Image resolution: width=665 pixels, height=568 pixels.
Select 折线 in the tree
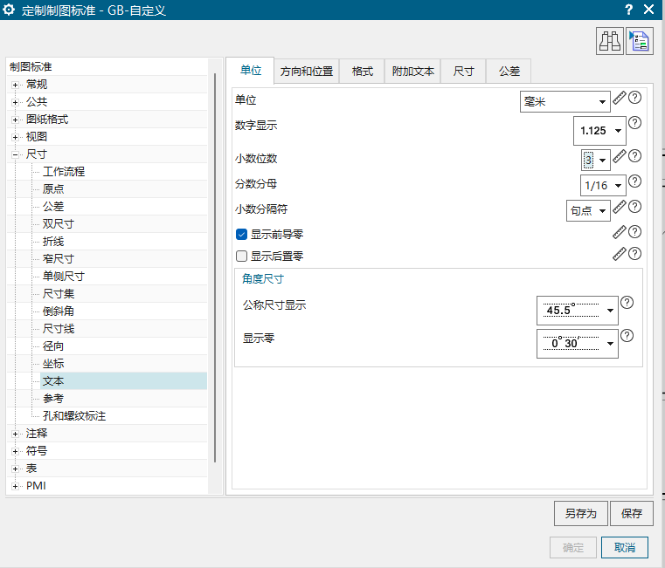53,242
